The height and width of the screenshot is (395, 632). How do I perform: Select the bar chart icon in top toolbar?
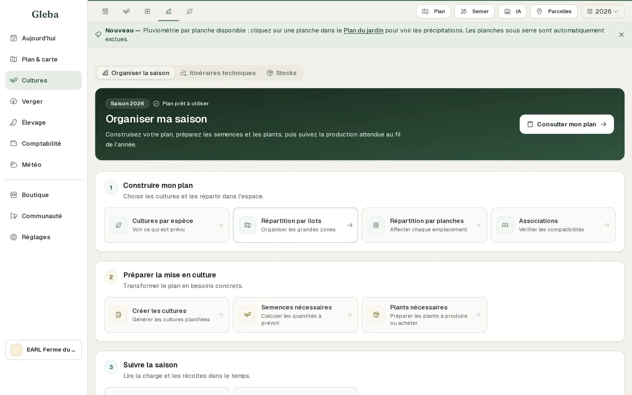click(169, 11)
